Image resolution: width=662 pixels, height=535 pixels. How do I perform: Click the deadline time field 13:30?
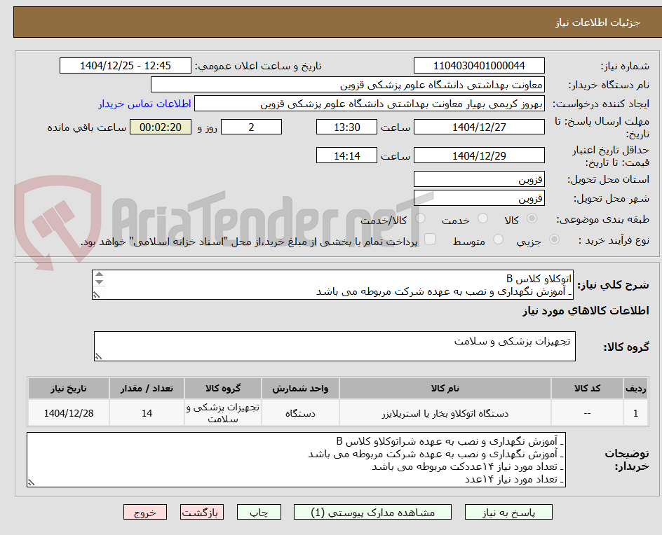(x=346, y=127)
